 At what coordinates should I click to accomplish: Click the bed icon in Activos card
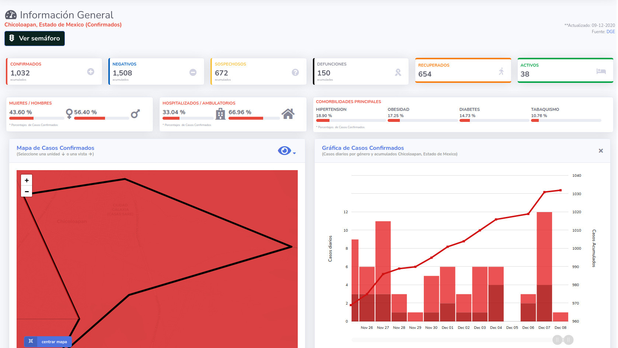[x=601, y=71]
